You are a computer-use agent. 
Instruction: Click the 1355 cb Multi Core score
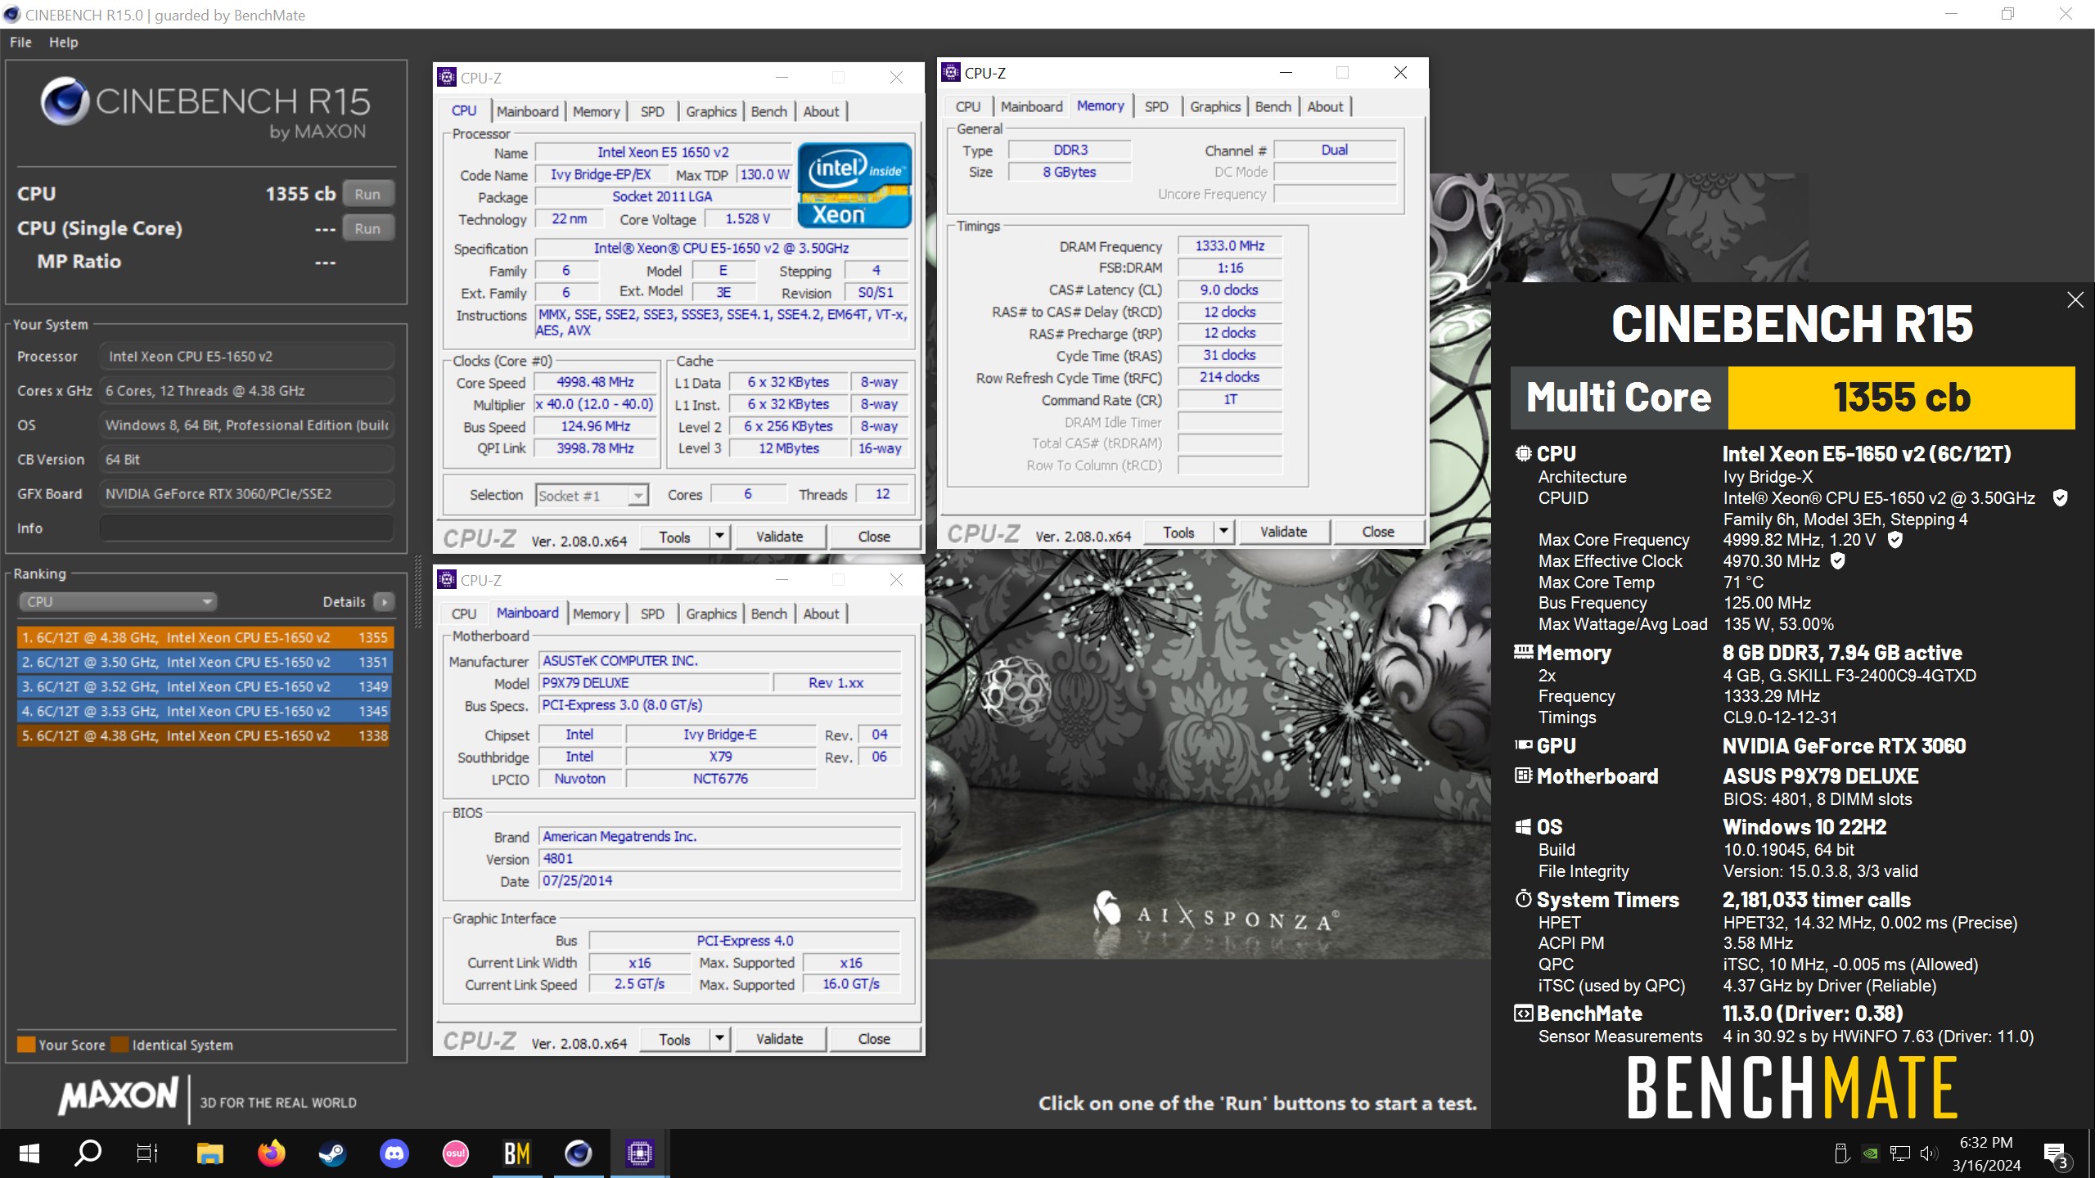[1901, 398]
